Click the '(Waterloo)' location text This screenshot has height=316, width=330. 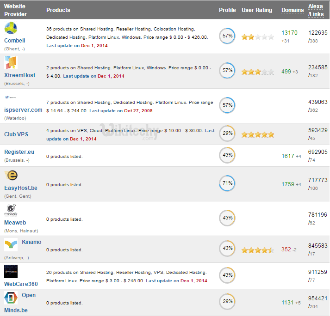click(15, 118)
